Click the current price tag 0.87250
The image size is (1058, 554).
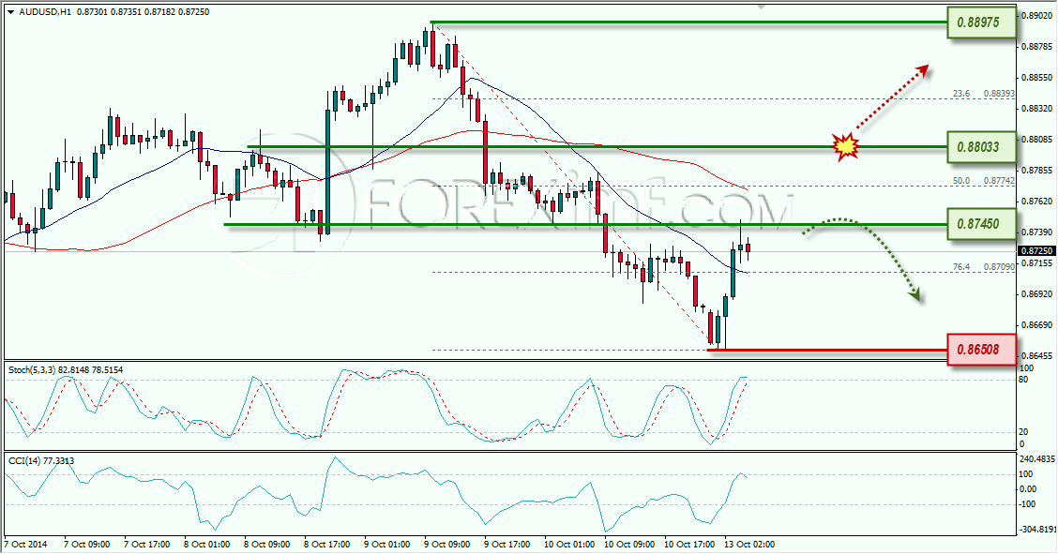(1035, 250)
